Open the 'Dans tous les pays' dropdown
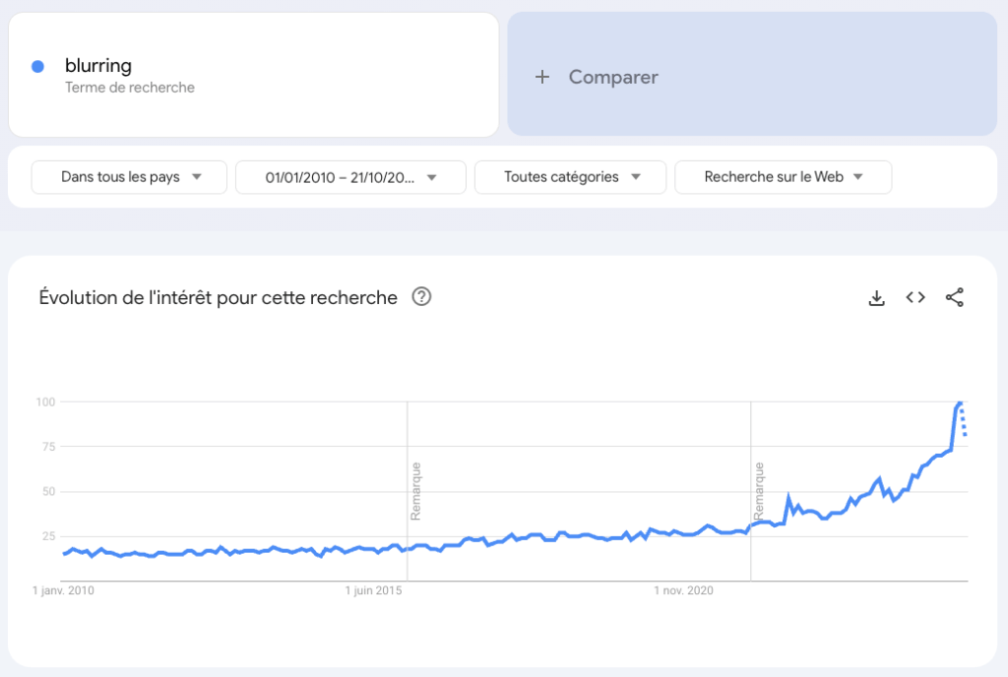1008x677 pixels. [130, 177]
